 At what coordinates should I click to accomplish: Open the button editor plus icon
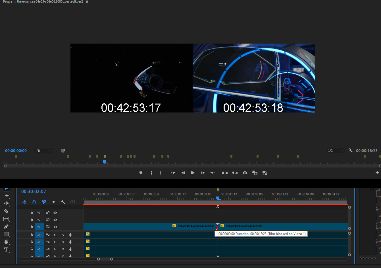pyautogui.click(x=377, y=173)
